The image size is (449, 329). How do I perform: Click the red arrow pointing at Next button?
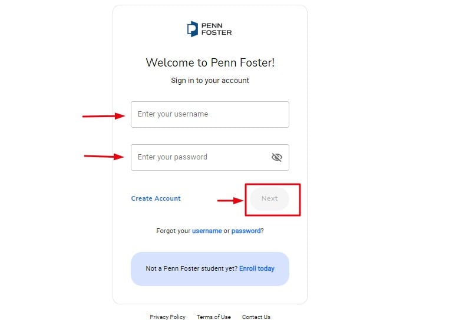point(230,201)
